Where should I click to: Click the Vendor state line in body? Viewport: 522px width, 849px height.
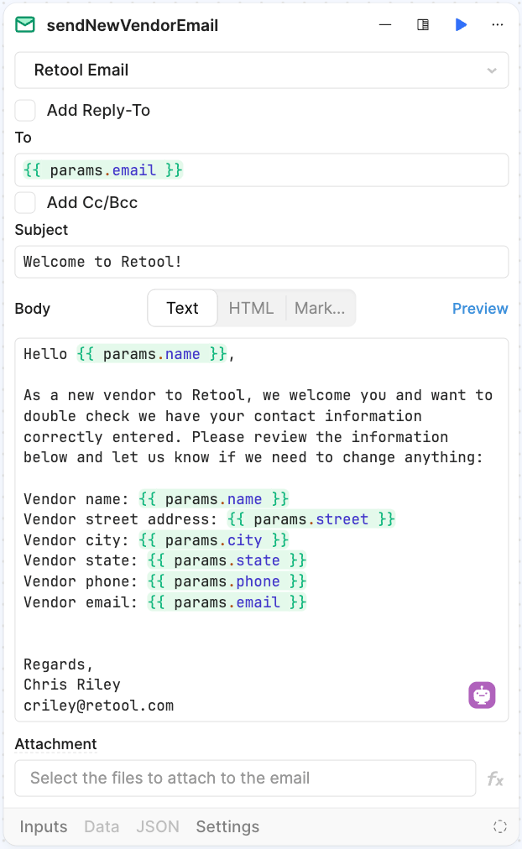coord(165,560)
